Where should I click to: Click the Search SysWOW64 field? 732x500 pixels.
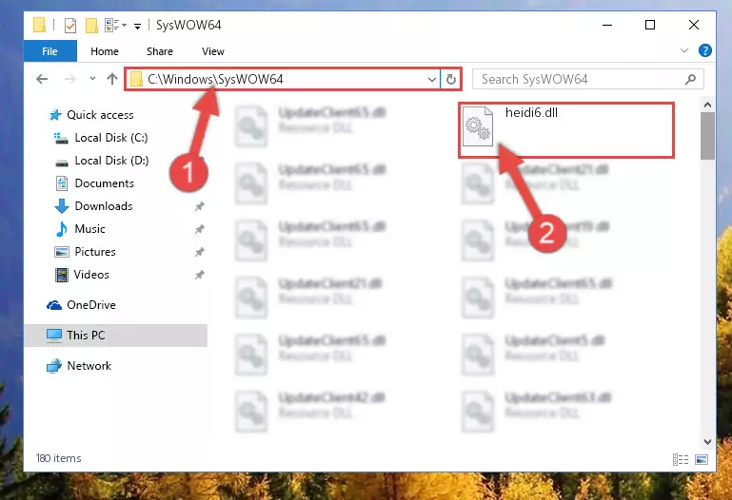click(x=587, y=79)
